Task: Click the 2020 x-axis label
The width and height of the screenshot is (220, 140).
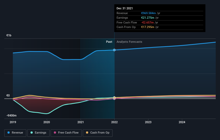Action: [47, 122]
